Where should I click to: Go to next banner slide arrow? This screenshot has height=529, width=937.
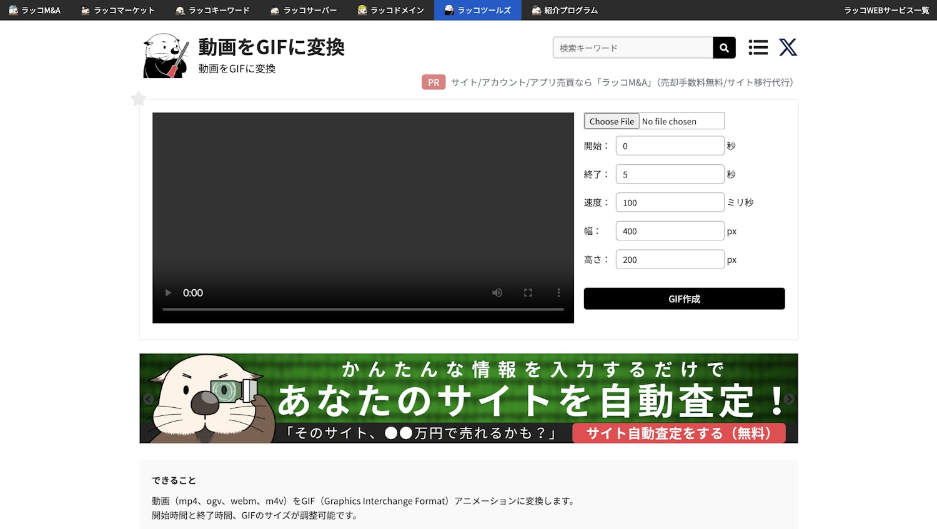[x=789, y=399]
